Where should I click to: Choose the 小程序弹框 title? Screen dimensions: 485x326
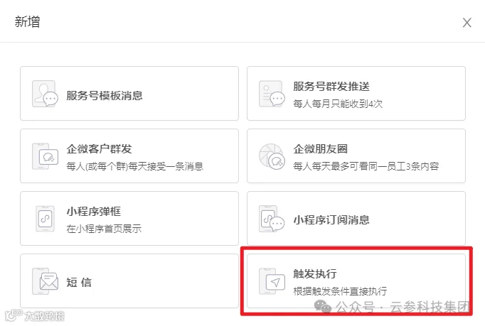(x=93, y=212)
